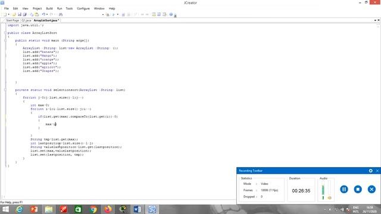Open Microsoft Word from the taskbar
The image size is (381, 214).
137,209
